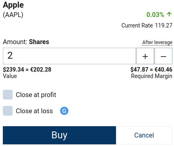This screenshot has width=174, height=146.
Task: Click the Current Rate 119.27 text
Action: click(147, 25)
